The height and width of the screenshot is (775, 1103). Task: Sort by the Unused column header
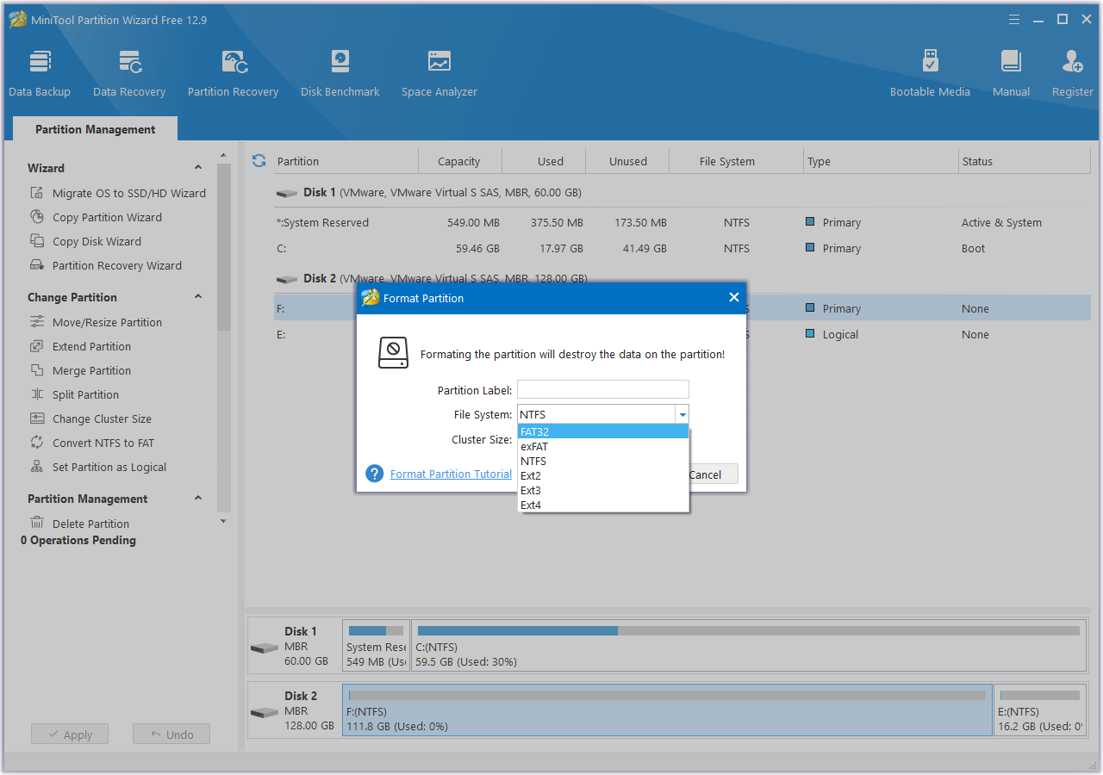(x=627, y=161)
